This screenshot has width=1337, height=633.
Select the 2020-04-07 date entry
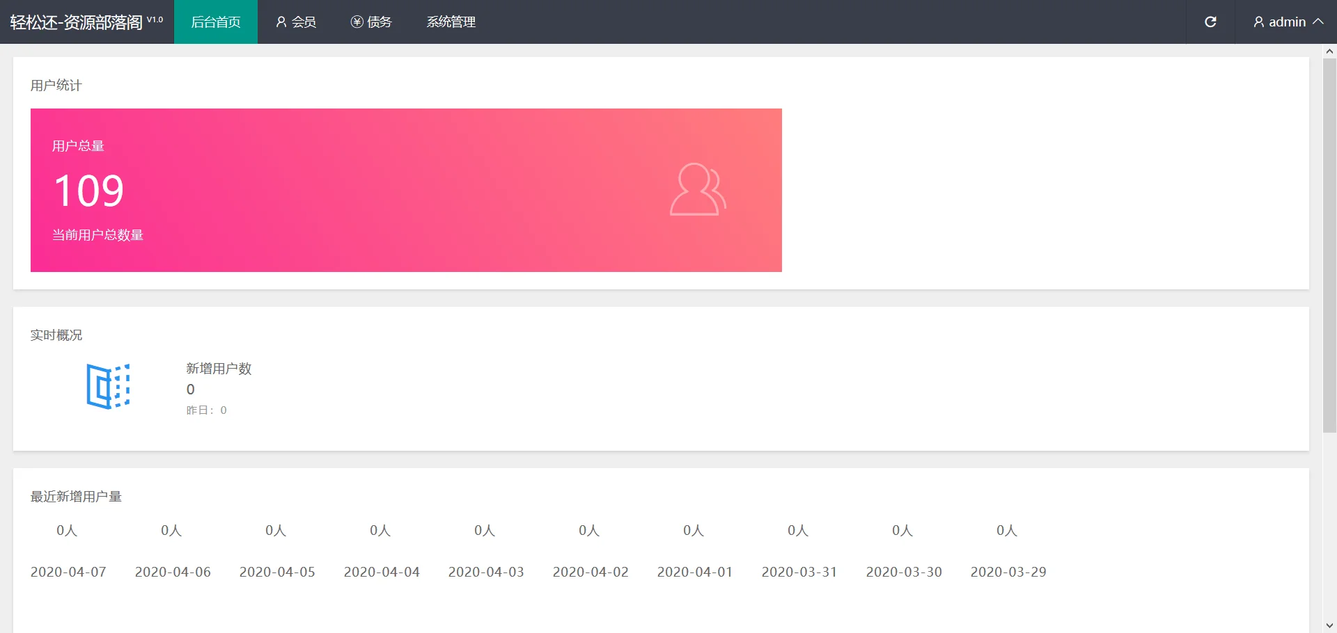tap(68, 572)
